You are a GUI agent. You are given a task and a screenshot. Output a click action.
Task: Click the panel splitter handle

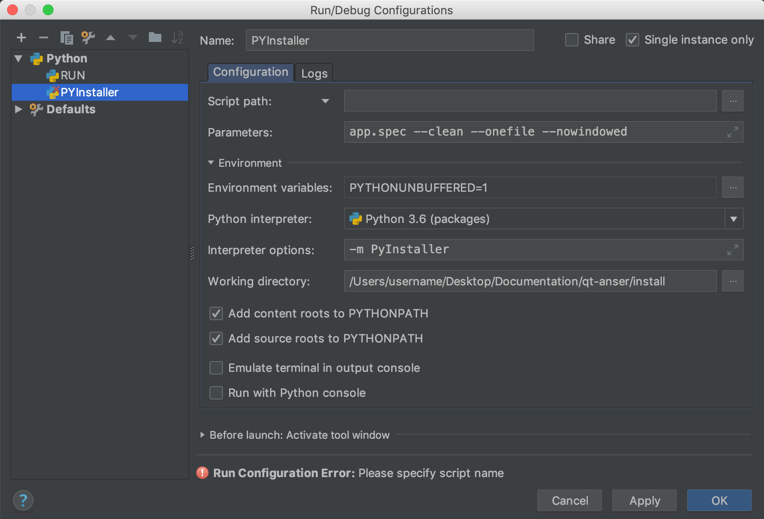point(192,253)
